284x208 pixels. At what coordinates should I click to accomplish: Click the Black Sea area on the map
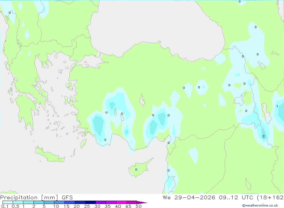click(156, 27)
